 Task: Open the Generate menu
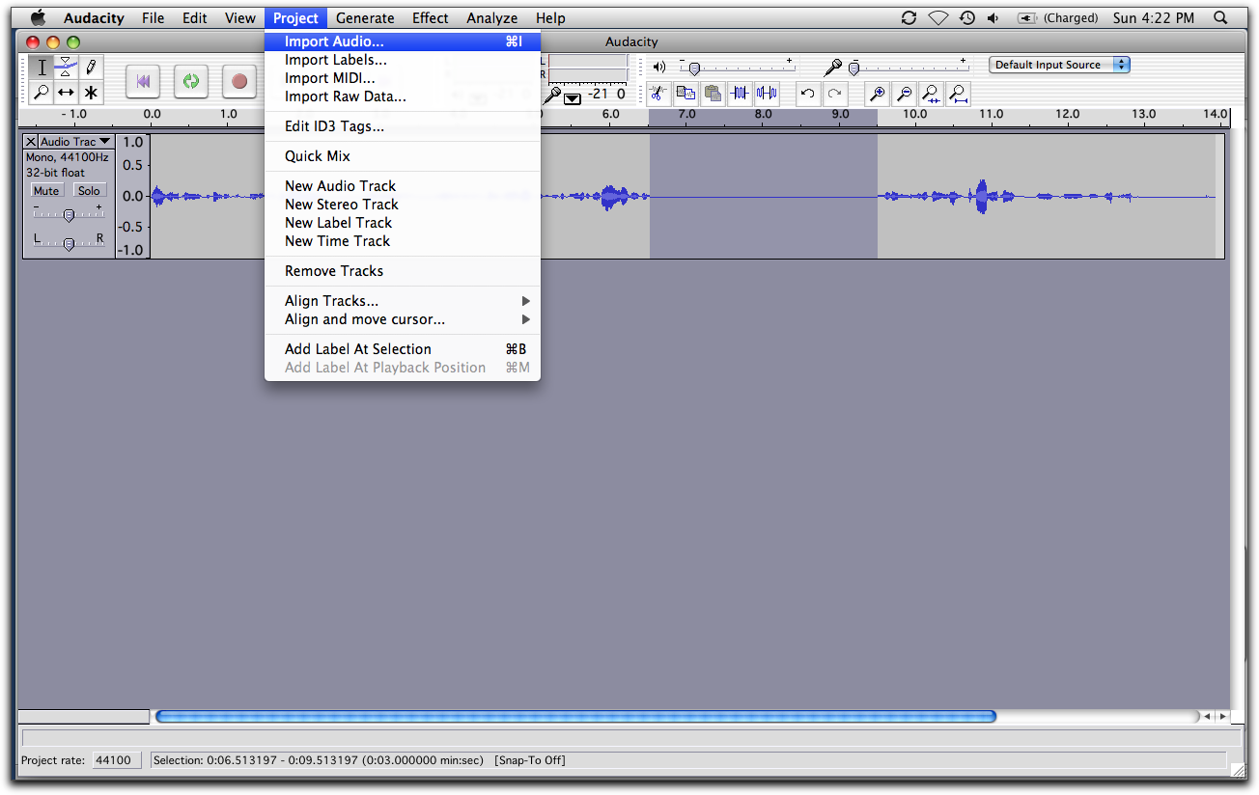[x=365, y=18]
